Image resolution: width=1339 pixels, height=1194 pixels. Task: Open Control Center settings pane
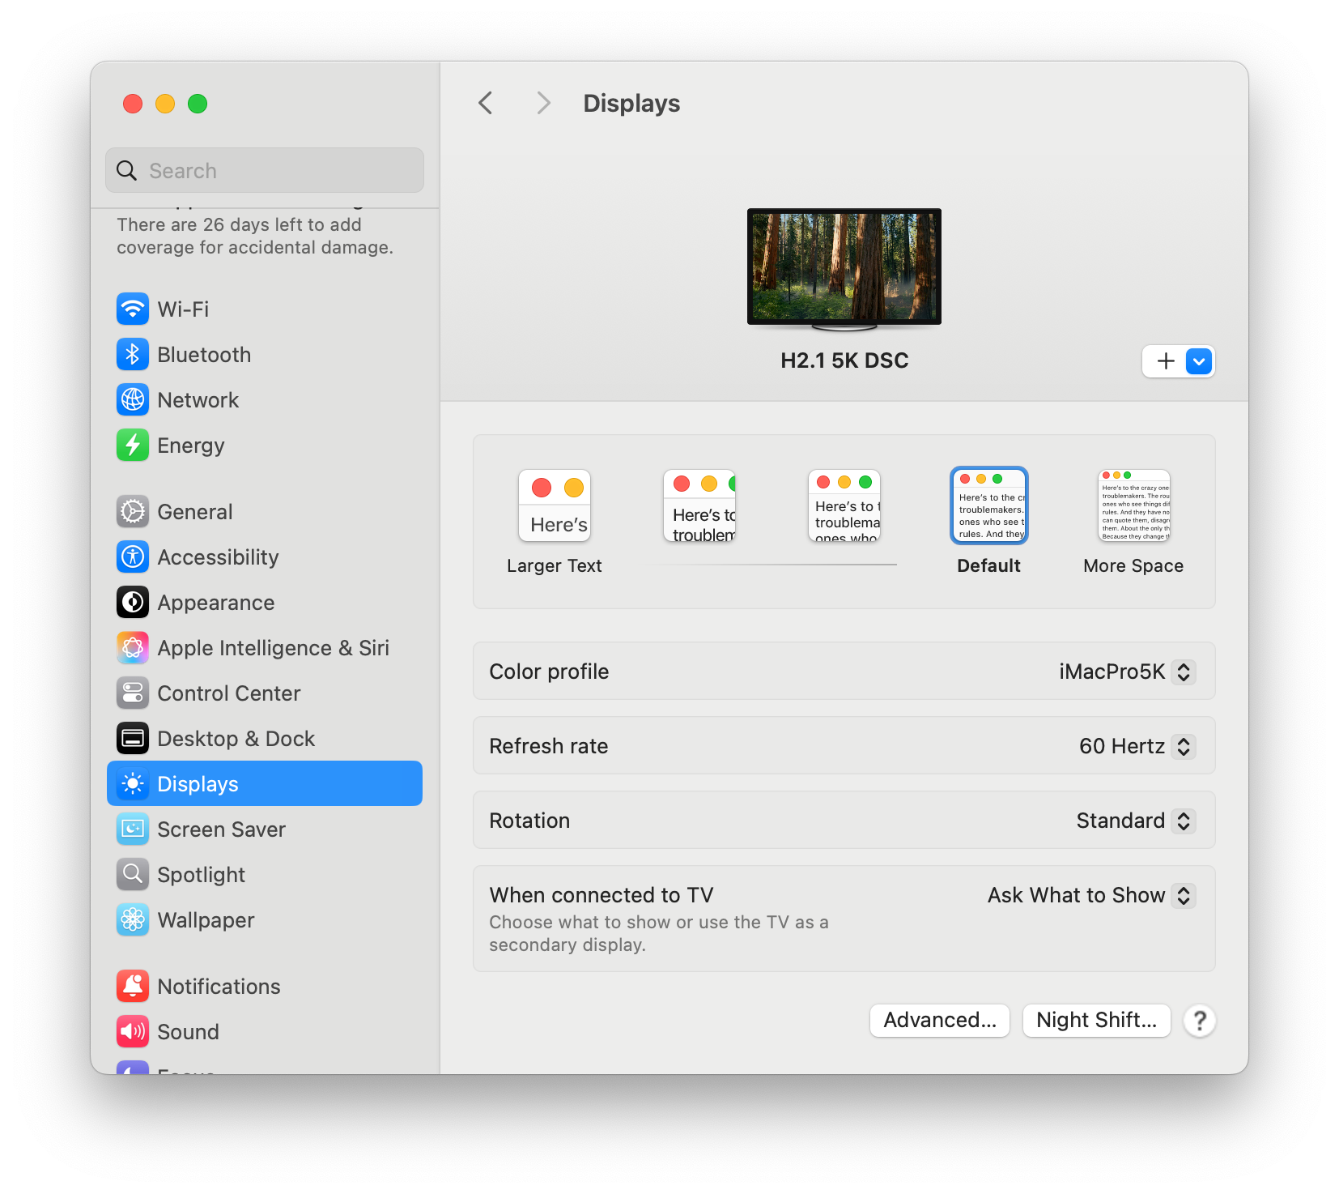265,693
